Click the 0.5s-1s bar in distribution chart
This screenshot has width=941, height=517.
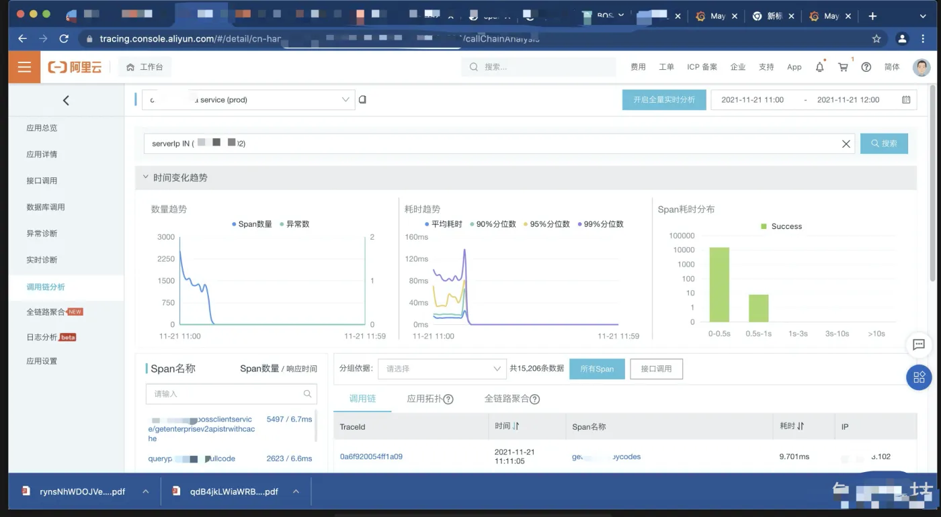pyautogui.click(x=759, y=308)
